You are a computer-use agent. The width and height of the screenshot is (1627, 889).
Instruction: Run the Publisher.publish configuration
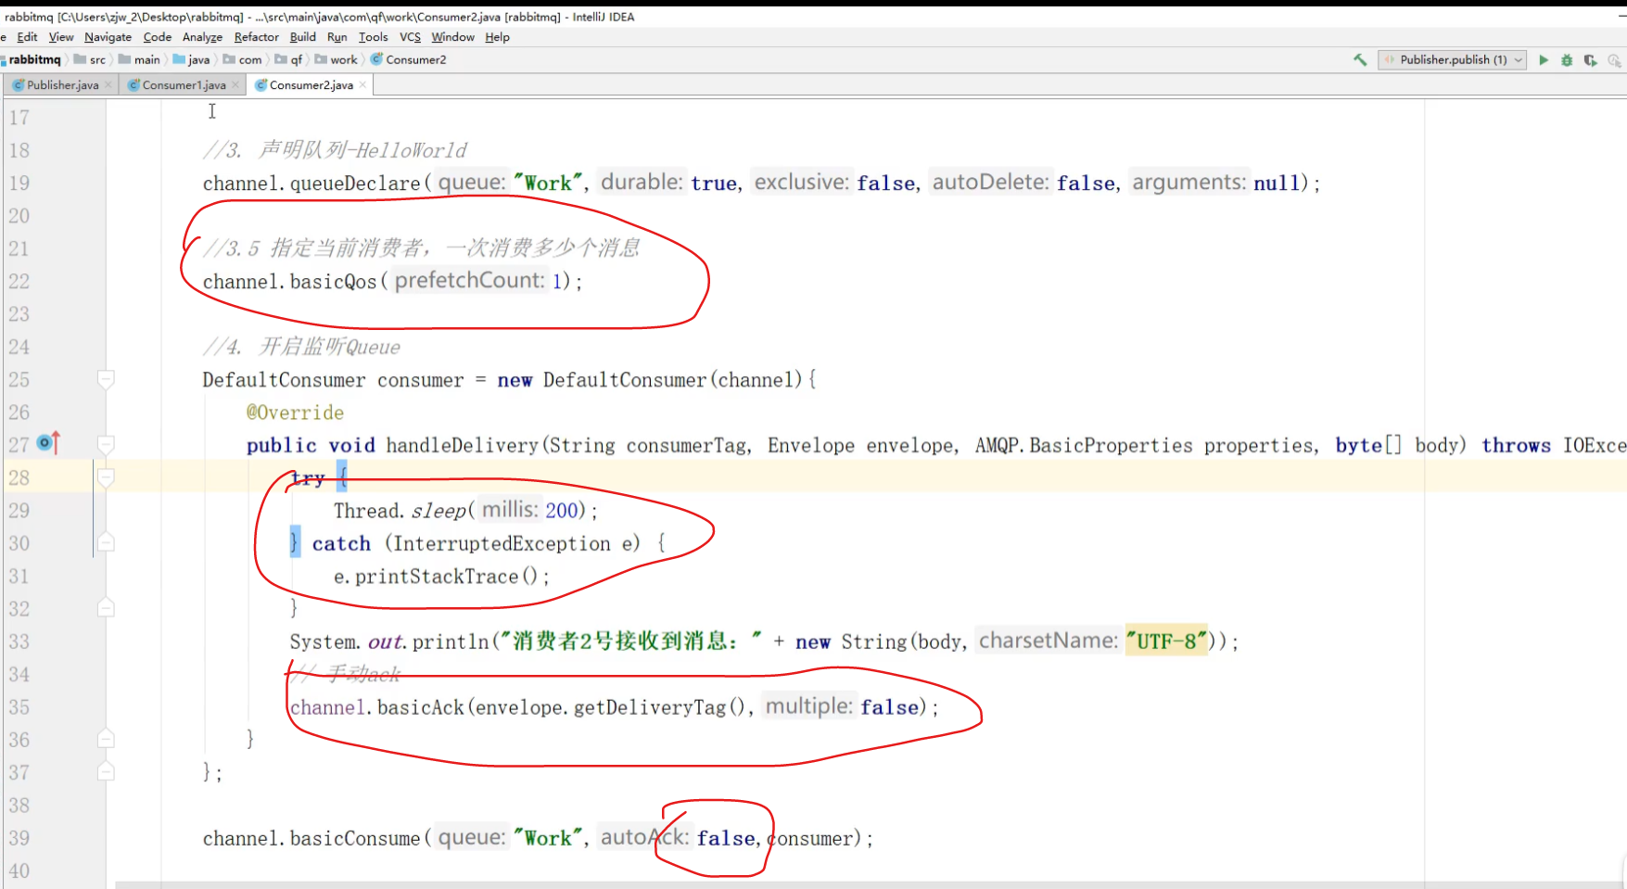[1544, 59]
